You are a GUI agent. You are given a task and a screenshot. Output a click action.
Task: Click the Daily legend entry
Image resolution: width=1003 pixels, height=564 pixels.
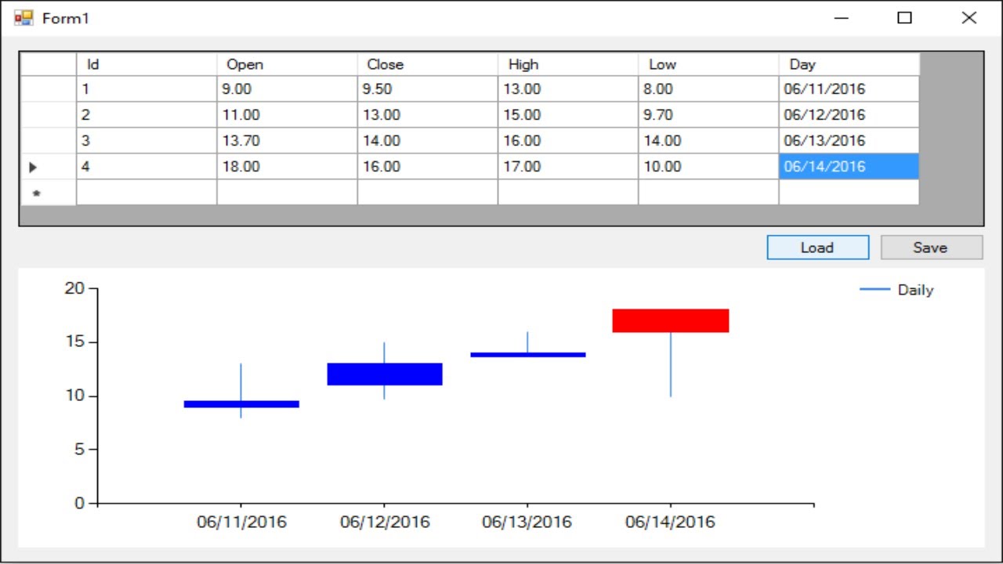pyautogui.click(x=897, y=290)
